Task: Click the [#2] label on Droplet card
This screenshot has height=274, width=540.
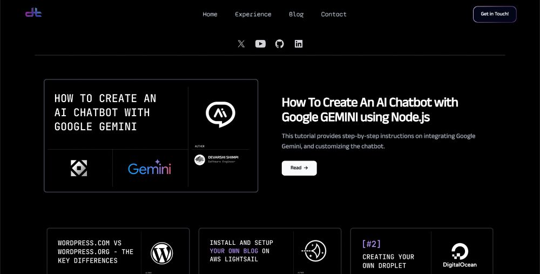Action: 372,244
